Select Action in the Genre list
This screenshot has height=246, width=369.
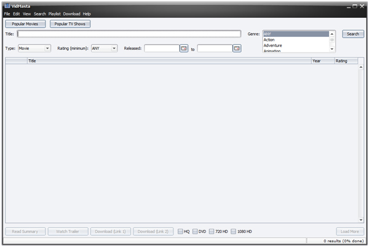296,39
